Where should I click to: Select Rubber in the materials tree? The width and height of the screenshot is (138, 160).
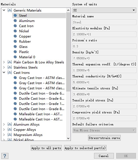tap(25, 41)
